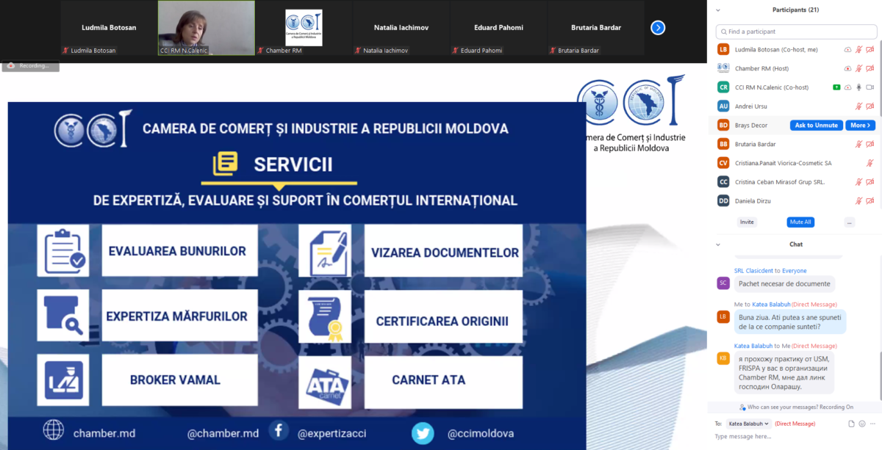Open chat more options ellipsis

(x=872, y=424)
